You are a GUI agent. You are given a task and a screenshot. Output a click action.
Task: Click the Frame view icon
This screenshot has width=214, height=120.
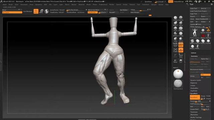175,50
